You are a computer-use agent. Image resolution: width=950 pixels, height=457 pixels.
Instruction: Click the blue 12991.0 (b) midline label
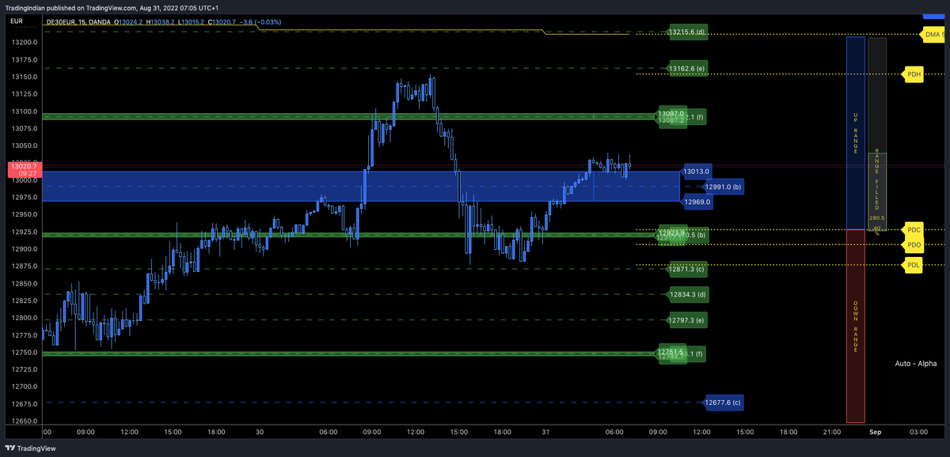point(722,187)
